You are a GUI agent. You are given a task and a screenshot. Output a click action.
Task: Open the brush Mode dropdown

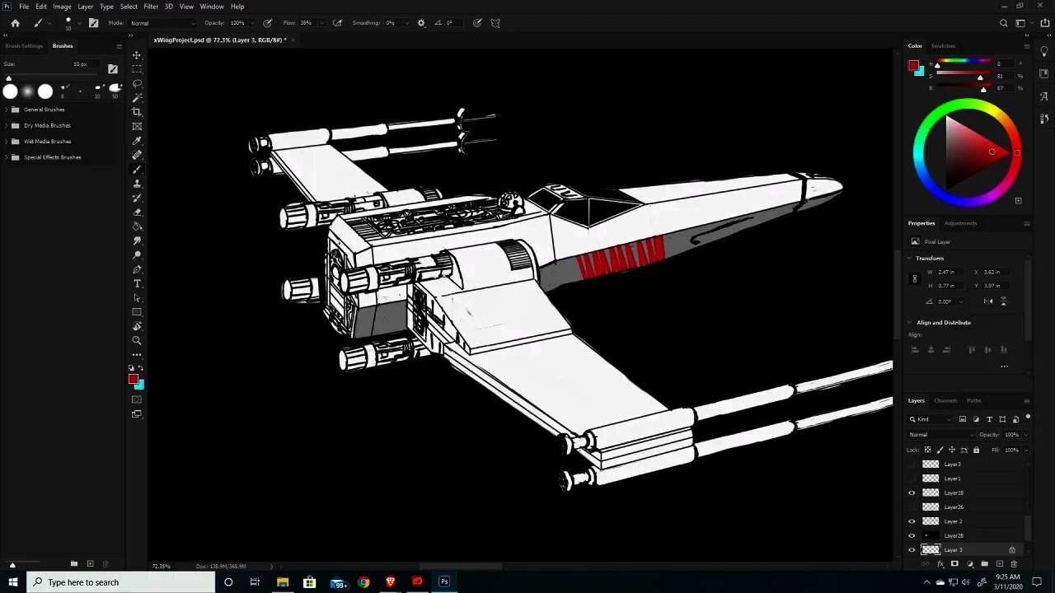coord(163,23)
